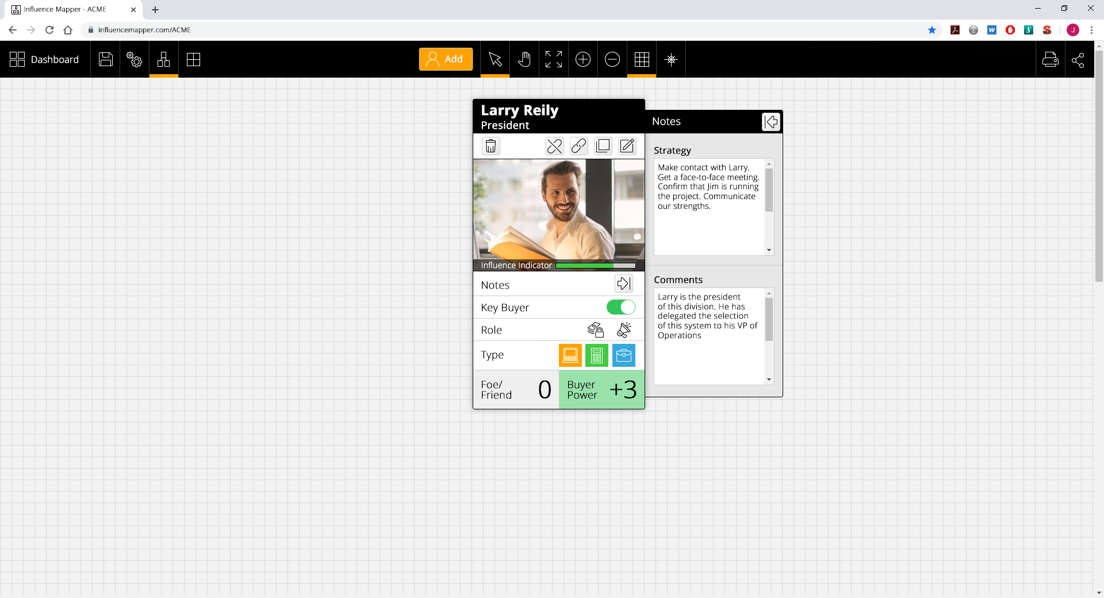Click the Larry Reily name header
This screenshot has width=1104, height=598.
pyautogui.click(x=519, y=110)
